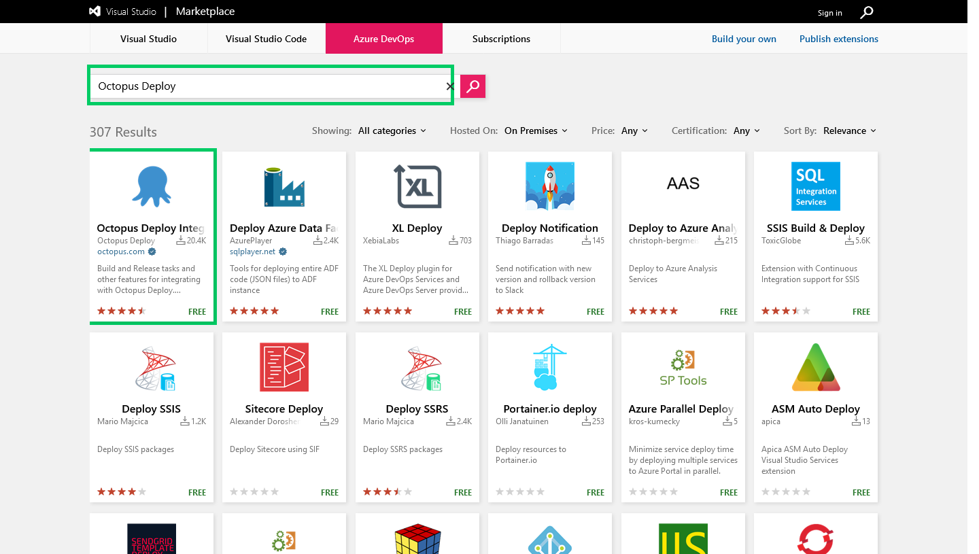Switch to the Visual Studio Code tab
This screenshot has width=979, height=554.
point(267,39)
